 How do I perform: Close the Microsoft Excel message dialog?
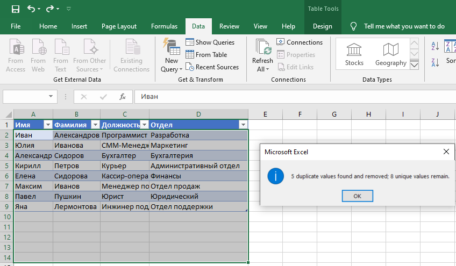tap(446, 152)
